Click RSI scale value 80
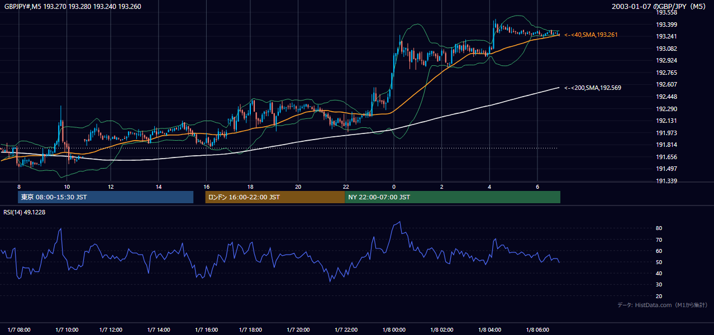This screenshot has width=714, height=335. coord(659,228)
